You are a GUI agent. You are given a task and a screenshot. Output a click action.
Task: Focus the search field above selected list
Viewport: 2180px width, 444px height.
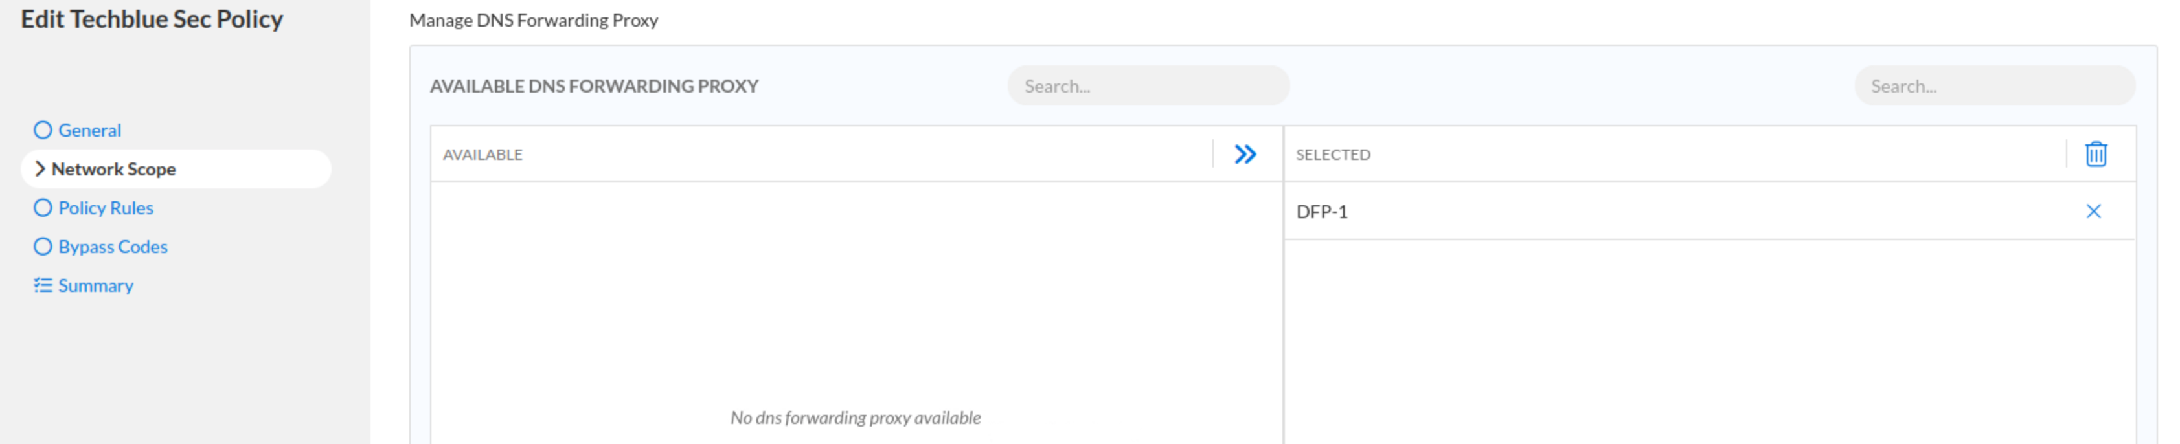(x=1995, y=86)
